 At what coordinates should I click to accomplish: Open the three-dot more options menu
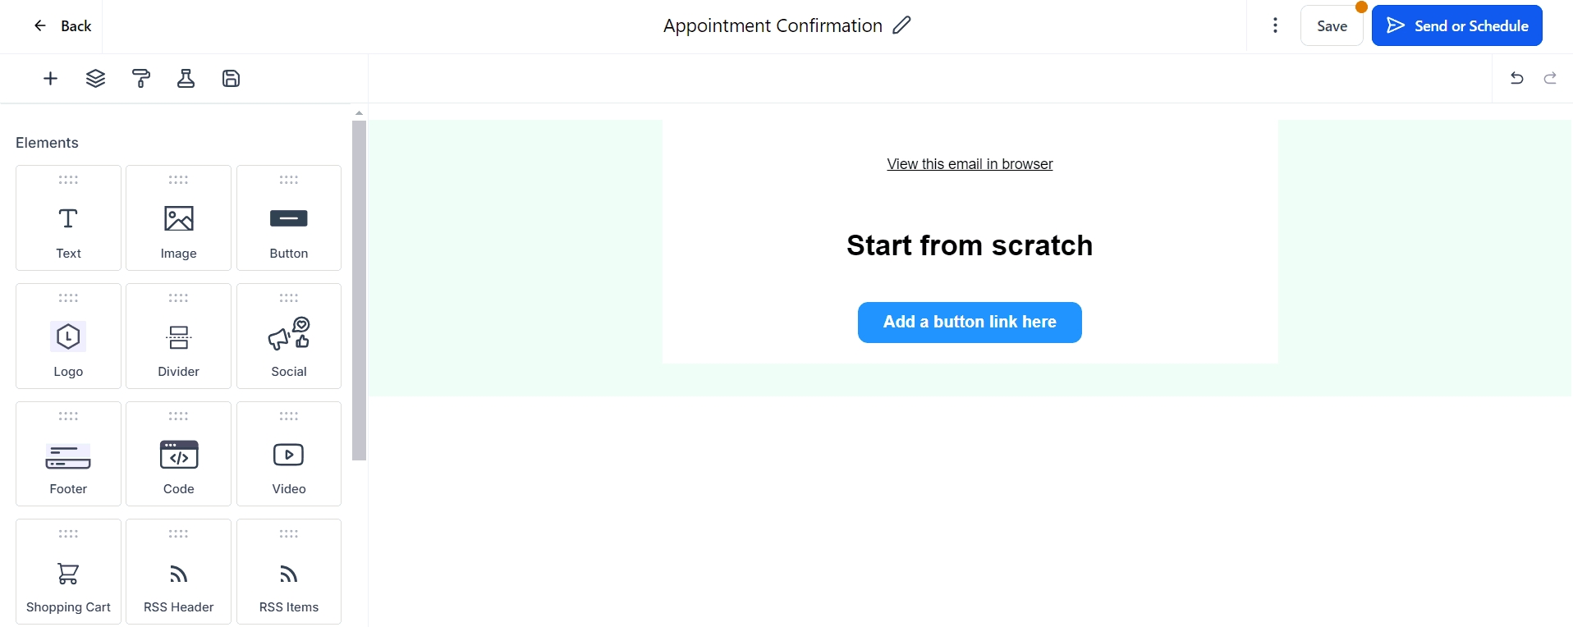1275,25
